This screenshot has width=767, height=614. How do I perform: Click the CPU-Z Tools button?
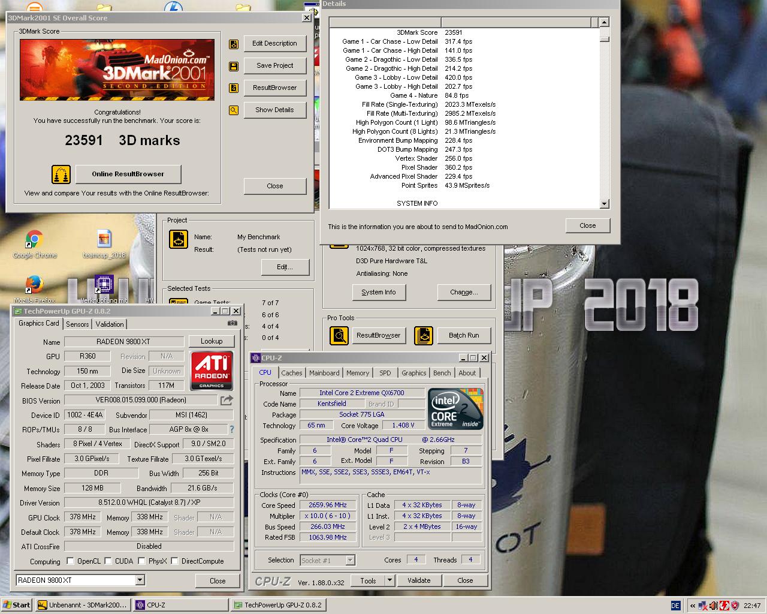368,580
